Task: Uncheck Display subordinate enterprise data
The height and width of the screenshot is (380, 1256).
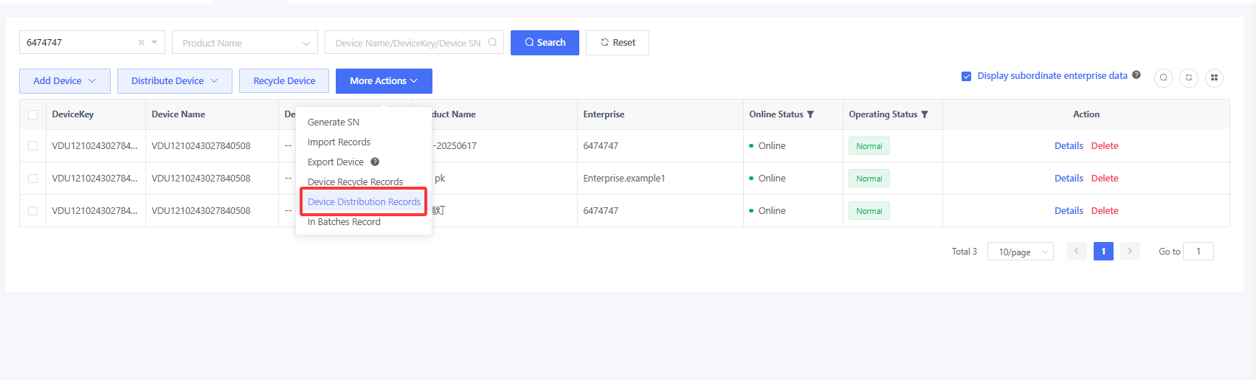Action: click(x=966, y=76)
